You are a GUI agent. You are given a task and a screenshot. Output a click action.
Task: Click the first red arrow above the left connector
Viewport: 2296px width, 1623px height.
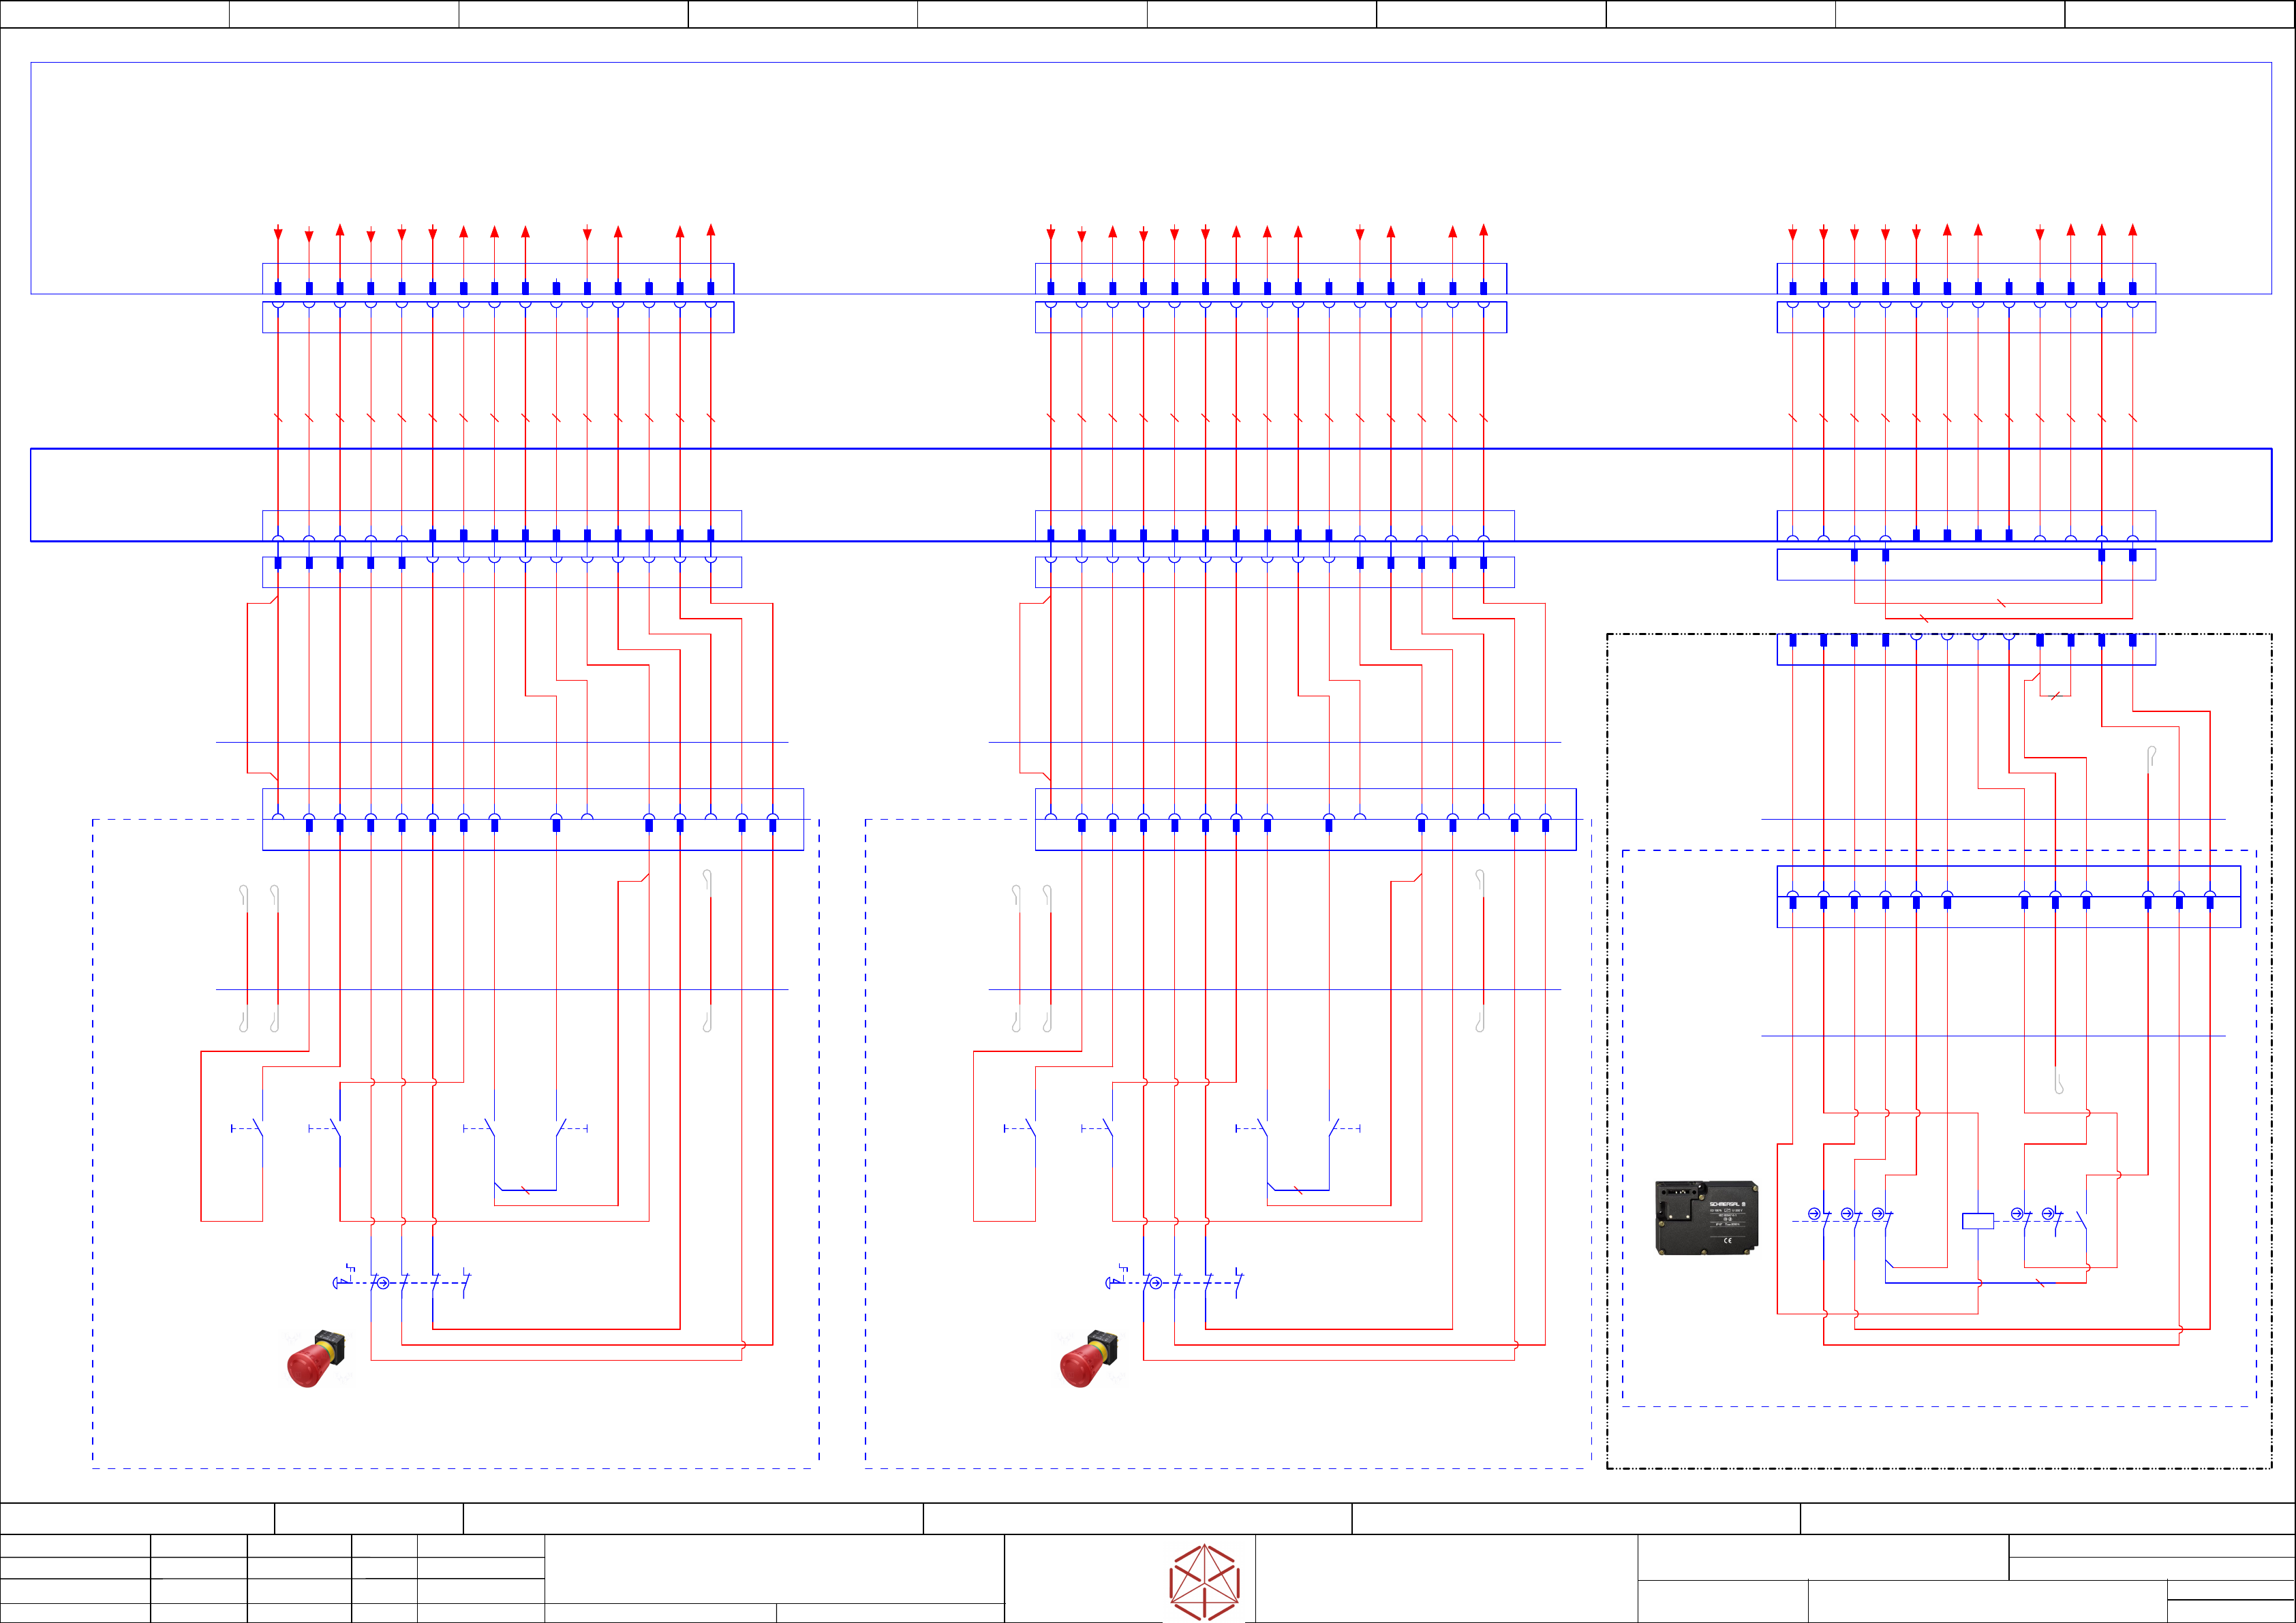pyautogui.click(x=278, y=233)
